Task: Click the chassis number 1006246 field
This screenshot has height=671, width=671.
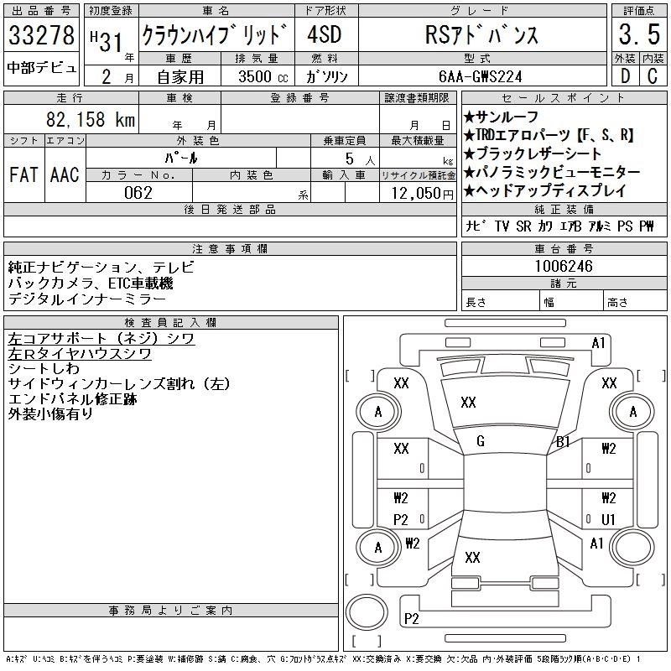Action: [x=564, y=267]
